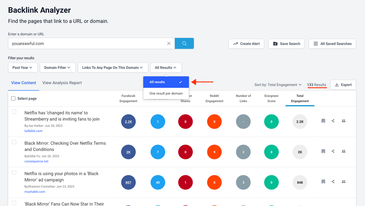The width and height of the screenshot is (365, 206).
Task: Bookmark the mashable.com article row
Action: pos(323,182)
